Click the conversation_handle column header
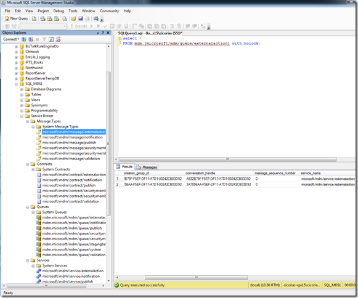The height and width of the screenshot is (298, 358). pos(218,173)
